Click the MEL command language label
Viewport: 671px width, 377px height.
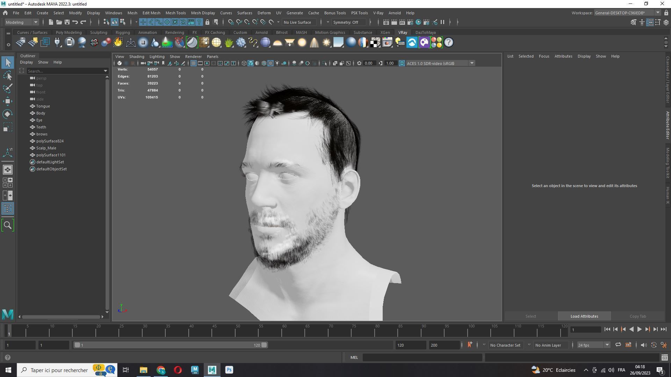[x=354, y=357]
